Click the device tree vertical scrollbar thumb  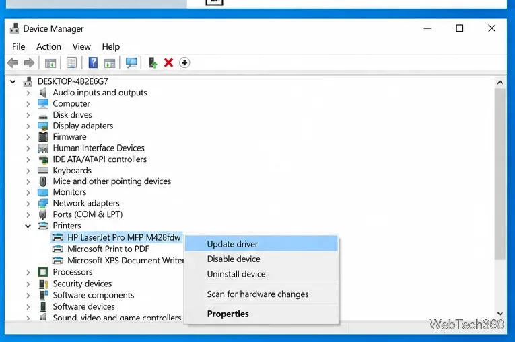click(x=500, y=174)
